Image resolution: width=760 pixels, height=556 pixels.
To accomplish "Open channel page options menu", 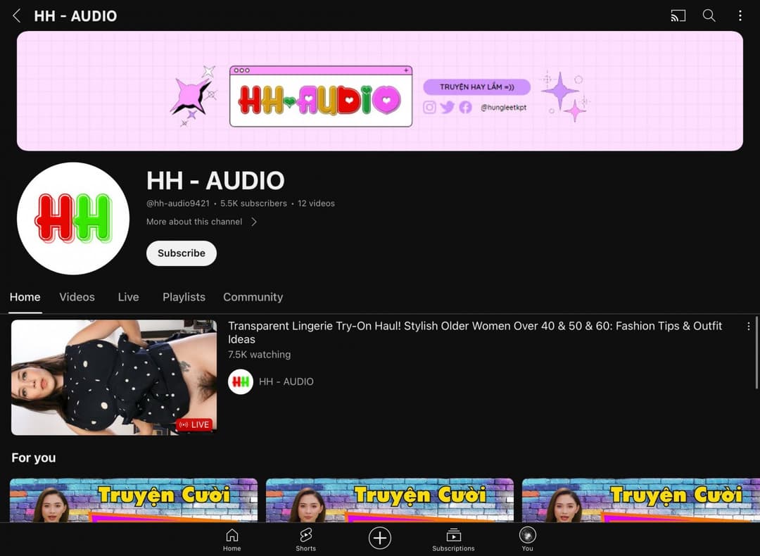I will pyautogui.click(x=740, y=15).
